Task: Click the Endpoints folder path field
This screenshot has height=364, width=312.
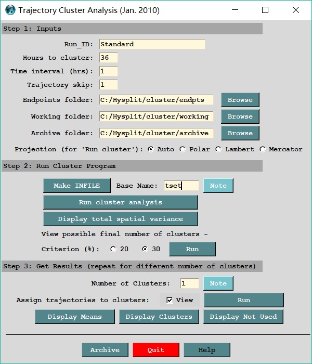Action: click(x=156, y=100)
